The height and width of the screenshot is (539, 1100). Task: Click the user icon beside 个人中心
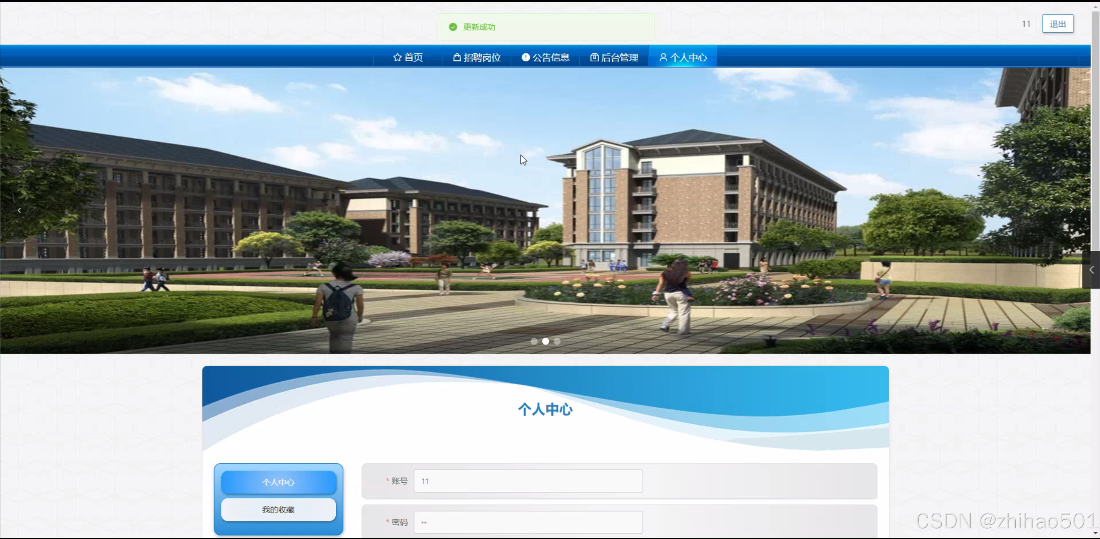click(663, 57)
